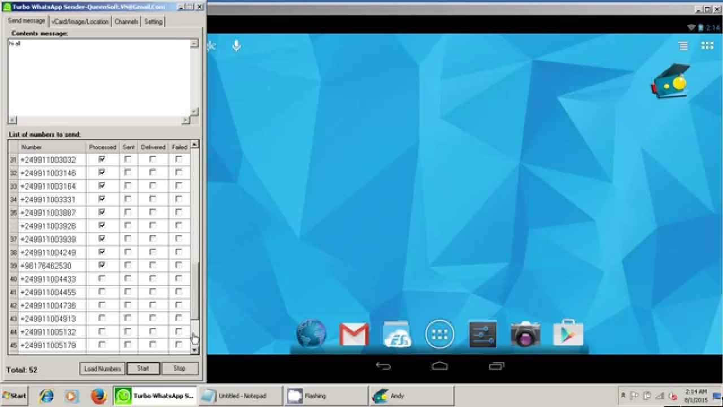
Task: Click the numbers list vertical scrollbar thumb
Action: click(195, 291)
